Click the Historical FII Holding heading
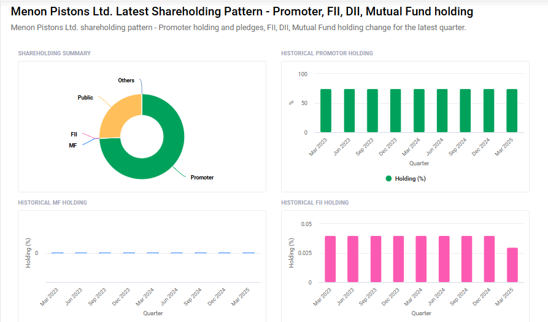Image resolution: width=548 pixels, height=322 pixels. (315, 203)
